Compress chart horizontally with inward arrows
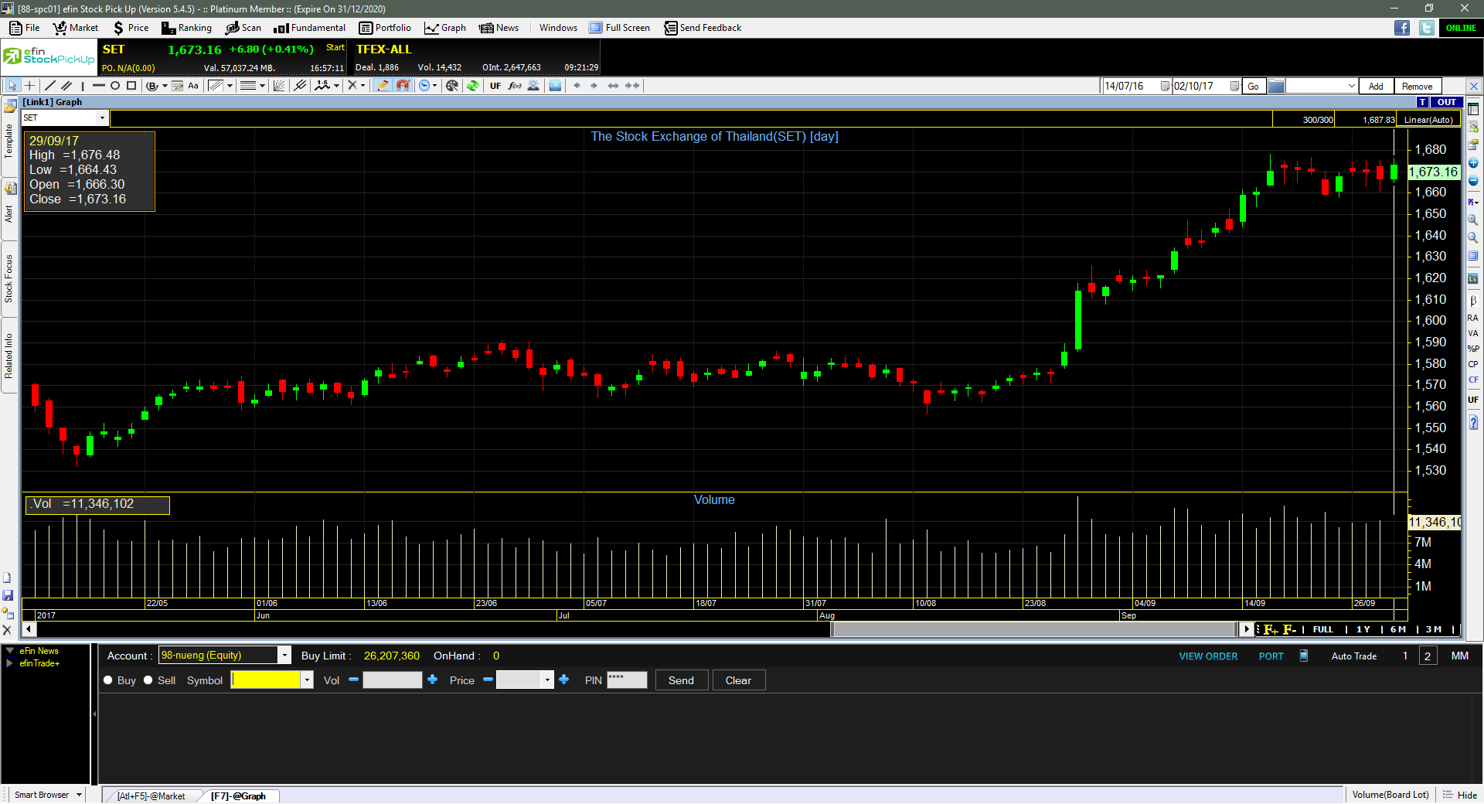This screenshot has height=804, width=1484. [632, 86]
